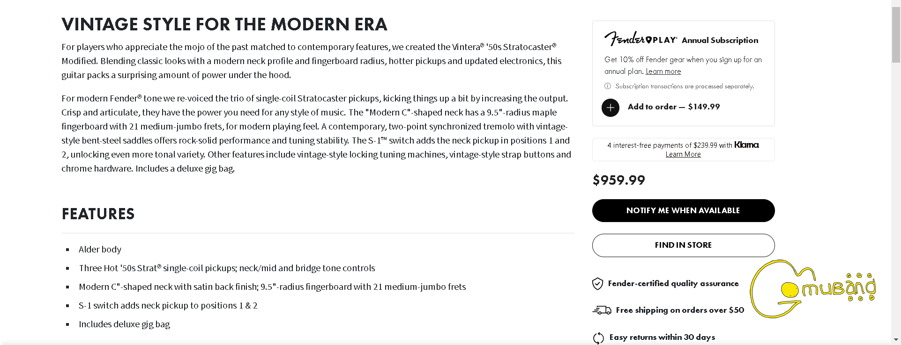Click the scrollbar up arrow
The width and height of the screenshot is (901, 345).
point(896,4)
